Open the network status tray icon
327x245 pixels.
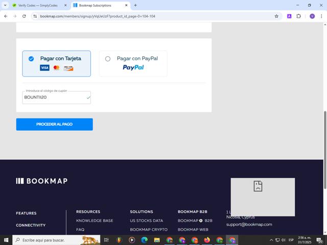click(x=277, y=240)
